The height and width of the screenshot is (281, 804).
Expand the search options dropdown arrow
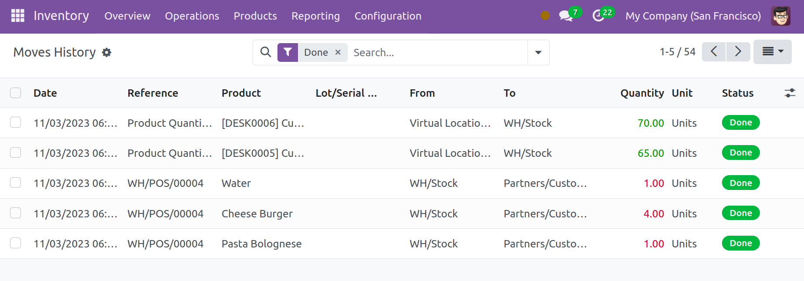click(x=538, y=52)
